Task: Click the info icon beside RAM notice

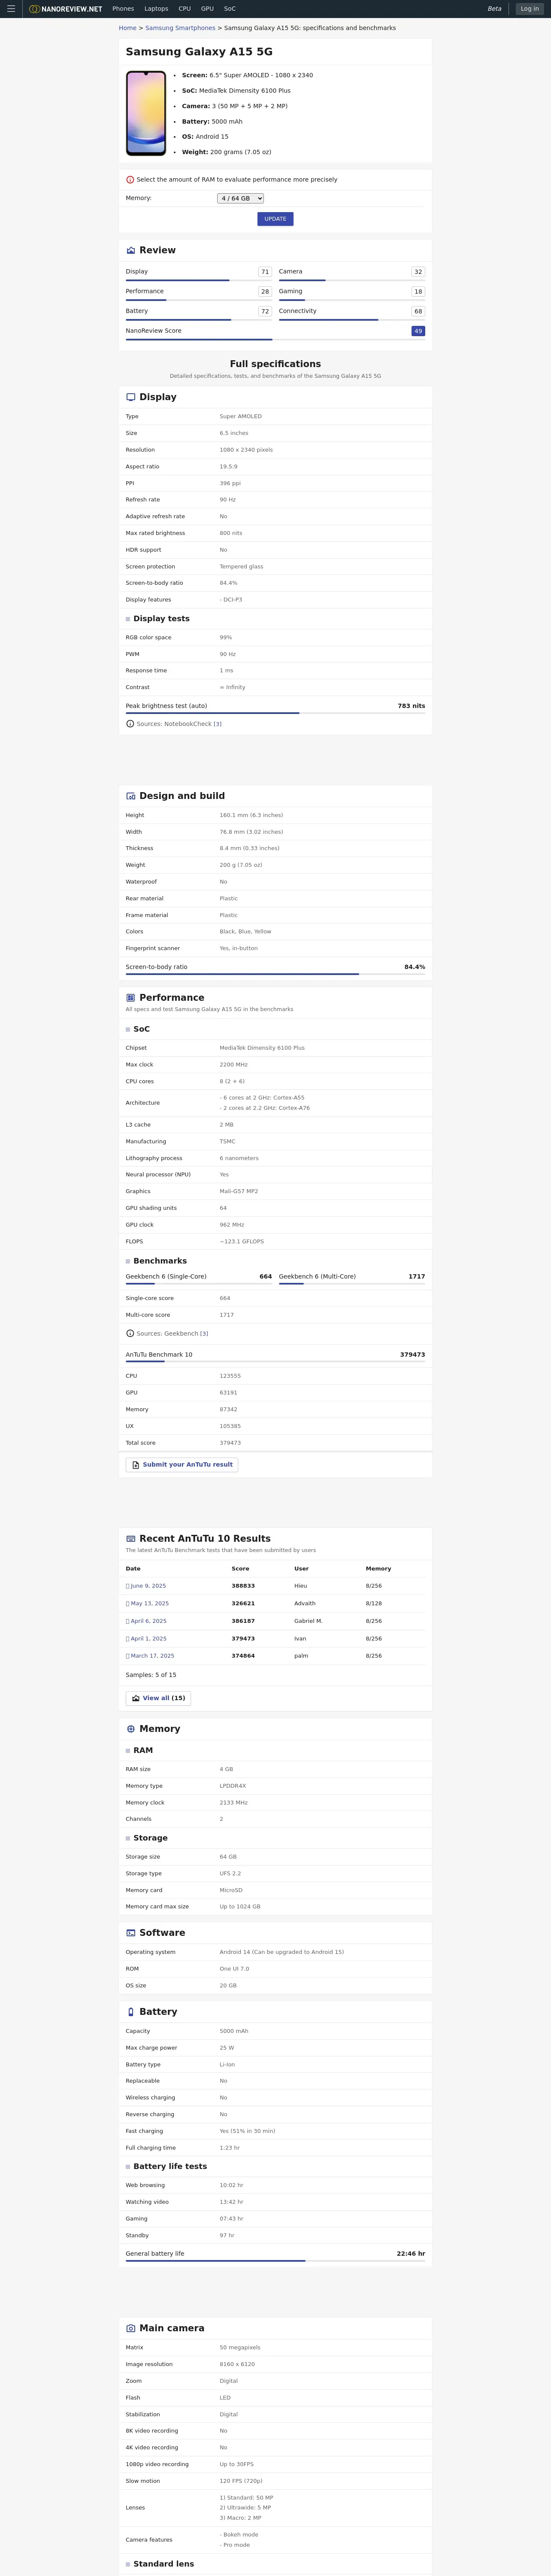Action: point(130,180)
